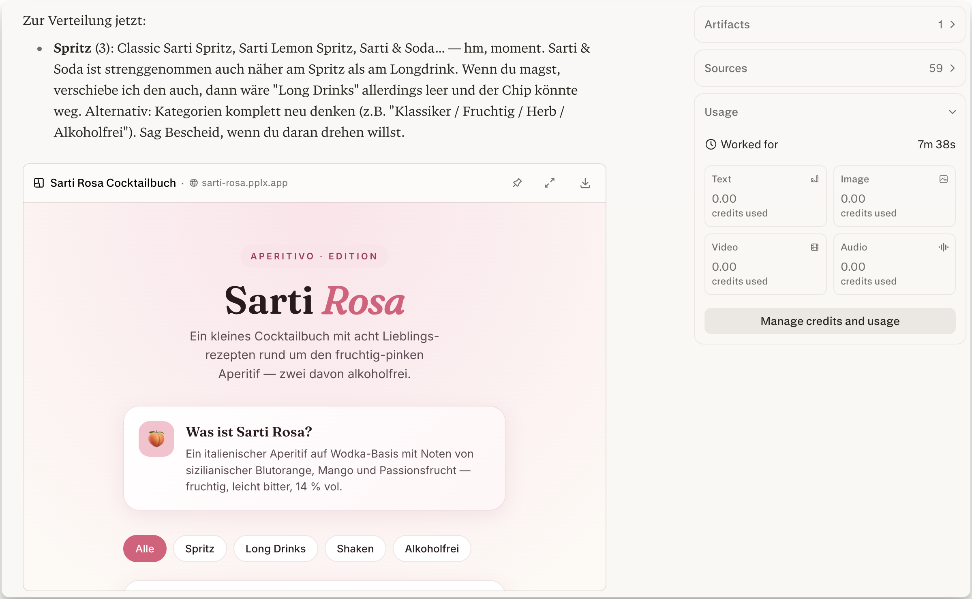972x599 pixels.
Task: Filter recipes by Spritz
Action: [200, 549]
